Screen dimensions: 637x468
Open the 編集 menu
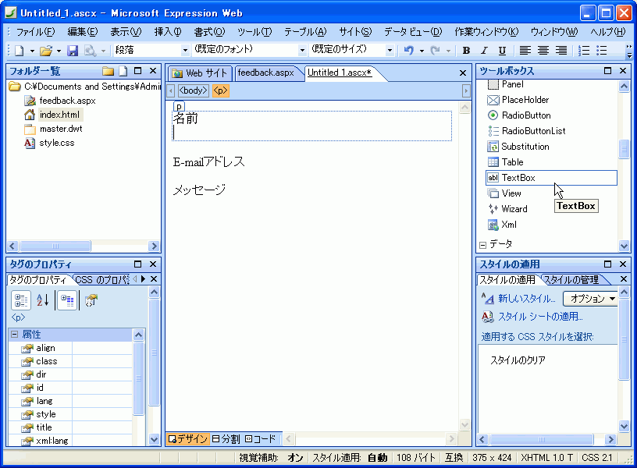pos(83,32)
